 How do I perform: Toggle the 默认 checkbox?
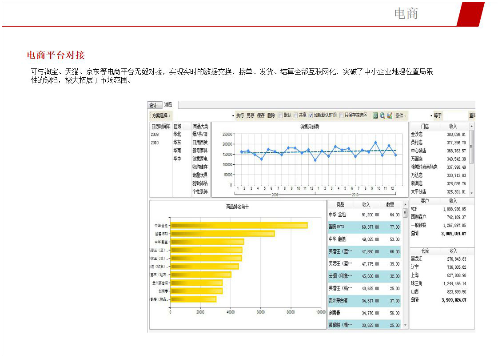[x=281, y=115]
